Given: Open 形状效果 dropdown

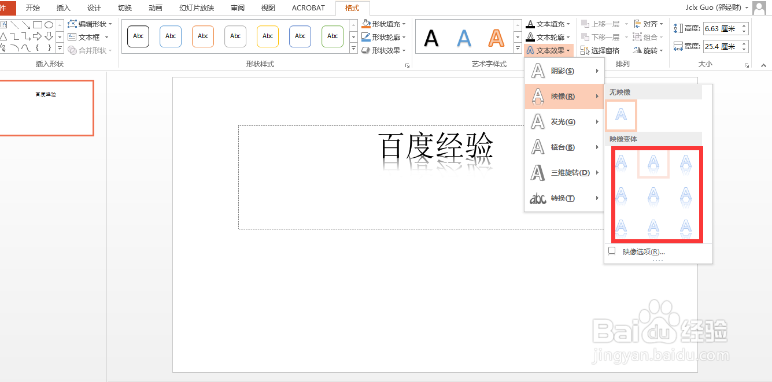Looking at the screenshot, I should coord(384,50).
